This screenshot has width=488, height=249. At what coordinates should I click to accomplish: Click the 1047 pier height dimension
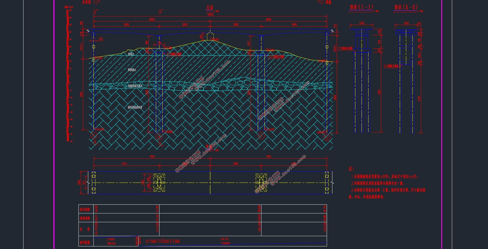point(249,43)
